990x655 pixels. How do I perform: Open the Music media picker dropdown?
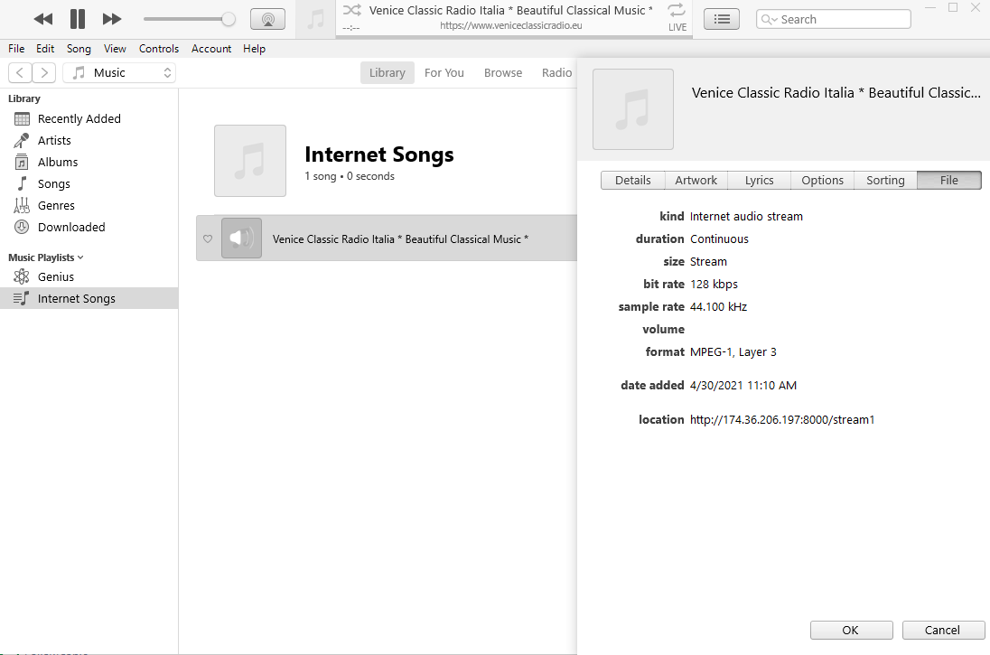pos(119,72)
